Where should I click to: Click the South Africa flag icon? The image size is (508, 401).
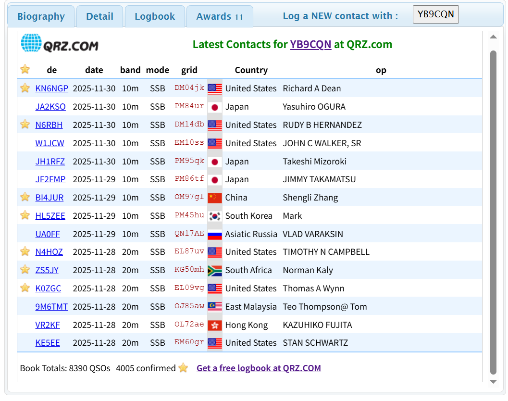pos(215,270)
